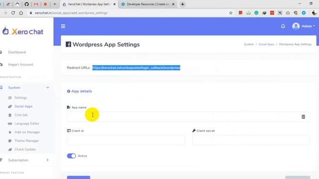319x179 pixels.
Task: Open the Gmail pinned tab
Action: (x=36, y=4)
